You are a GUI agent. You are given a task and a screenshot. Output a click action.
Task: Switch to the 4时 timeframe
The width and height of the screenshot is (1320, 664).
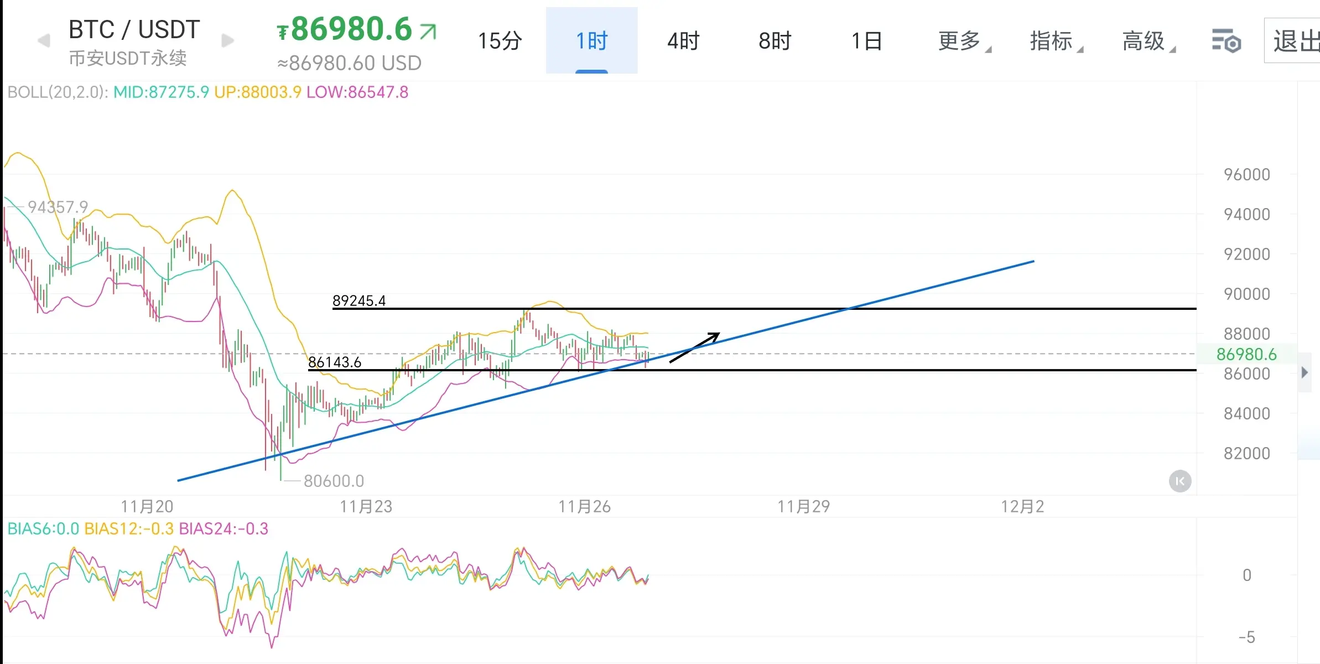point(683,41)
